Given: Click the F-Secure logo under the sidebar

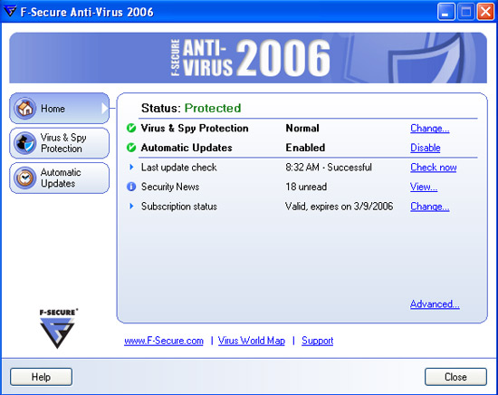Looking at the screenshot, I should click(x=58, y=329).
